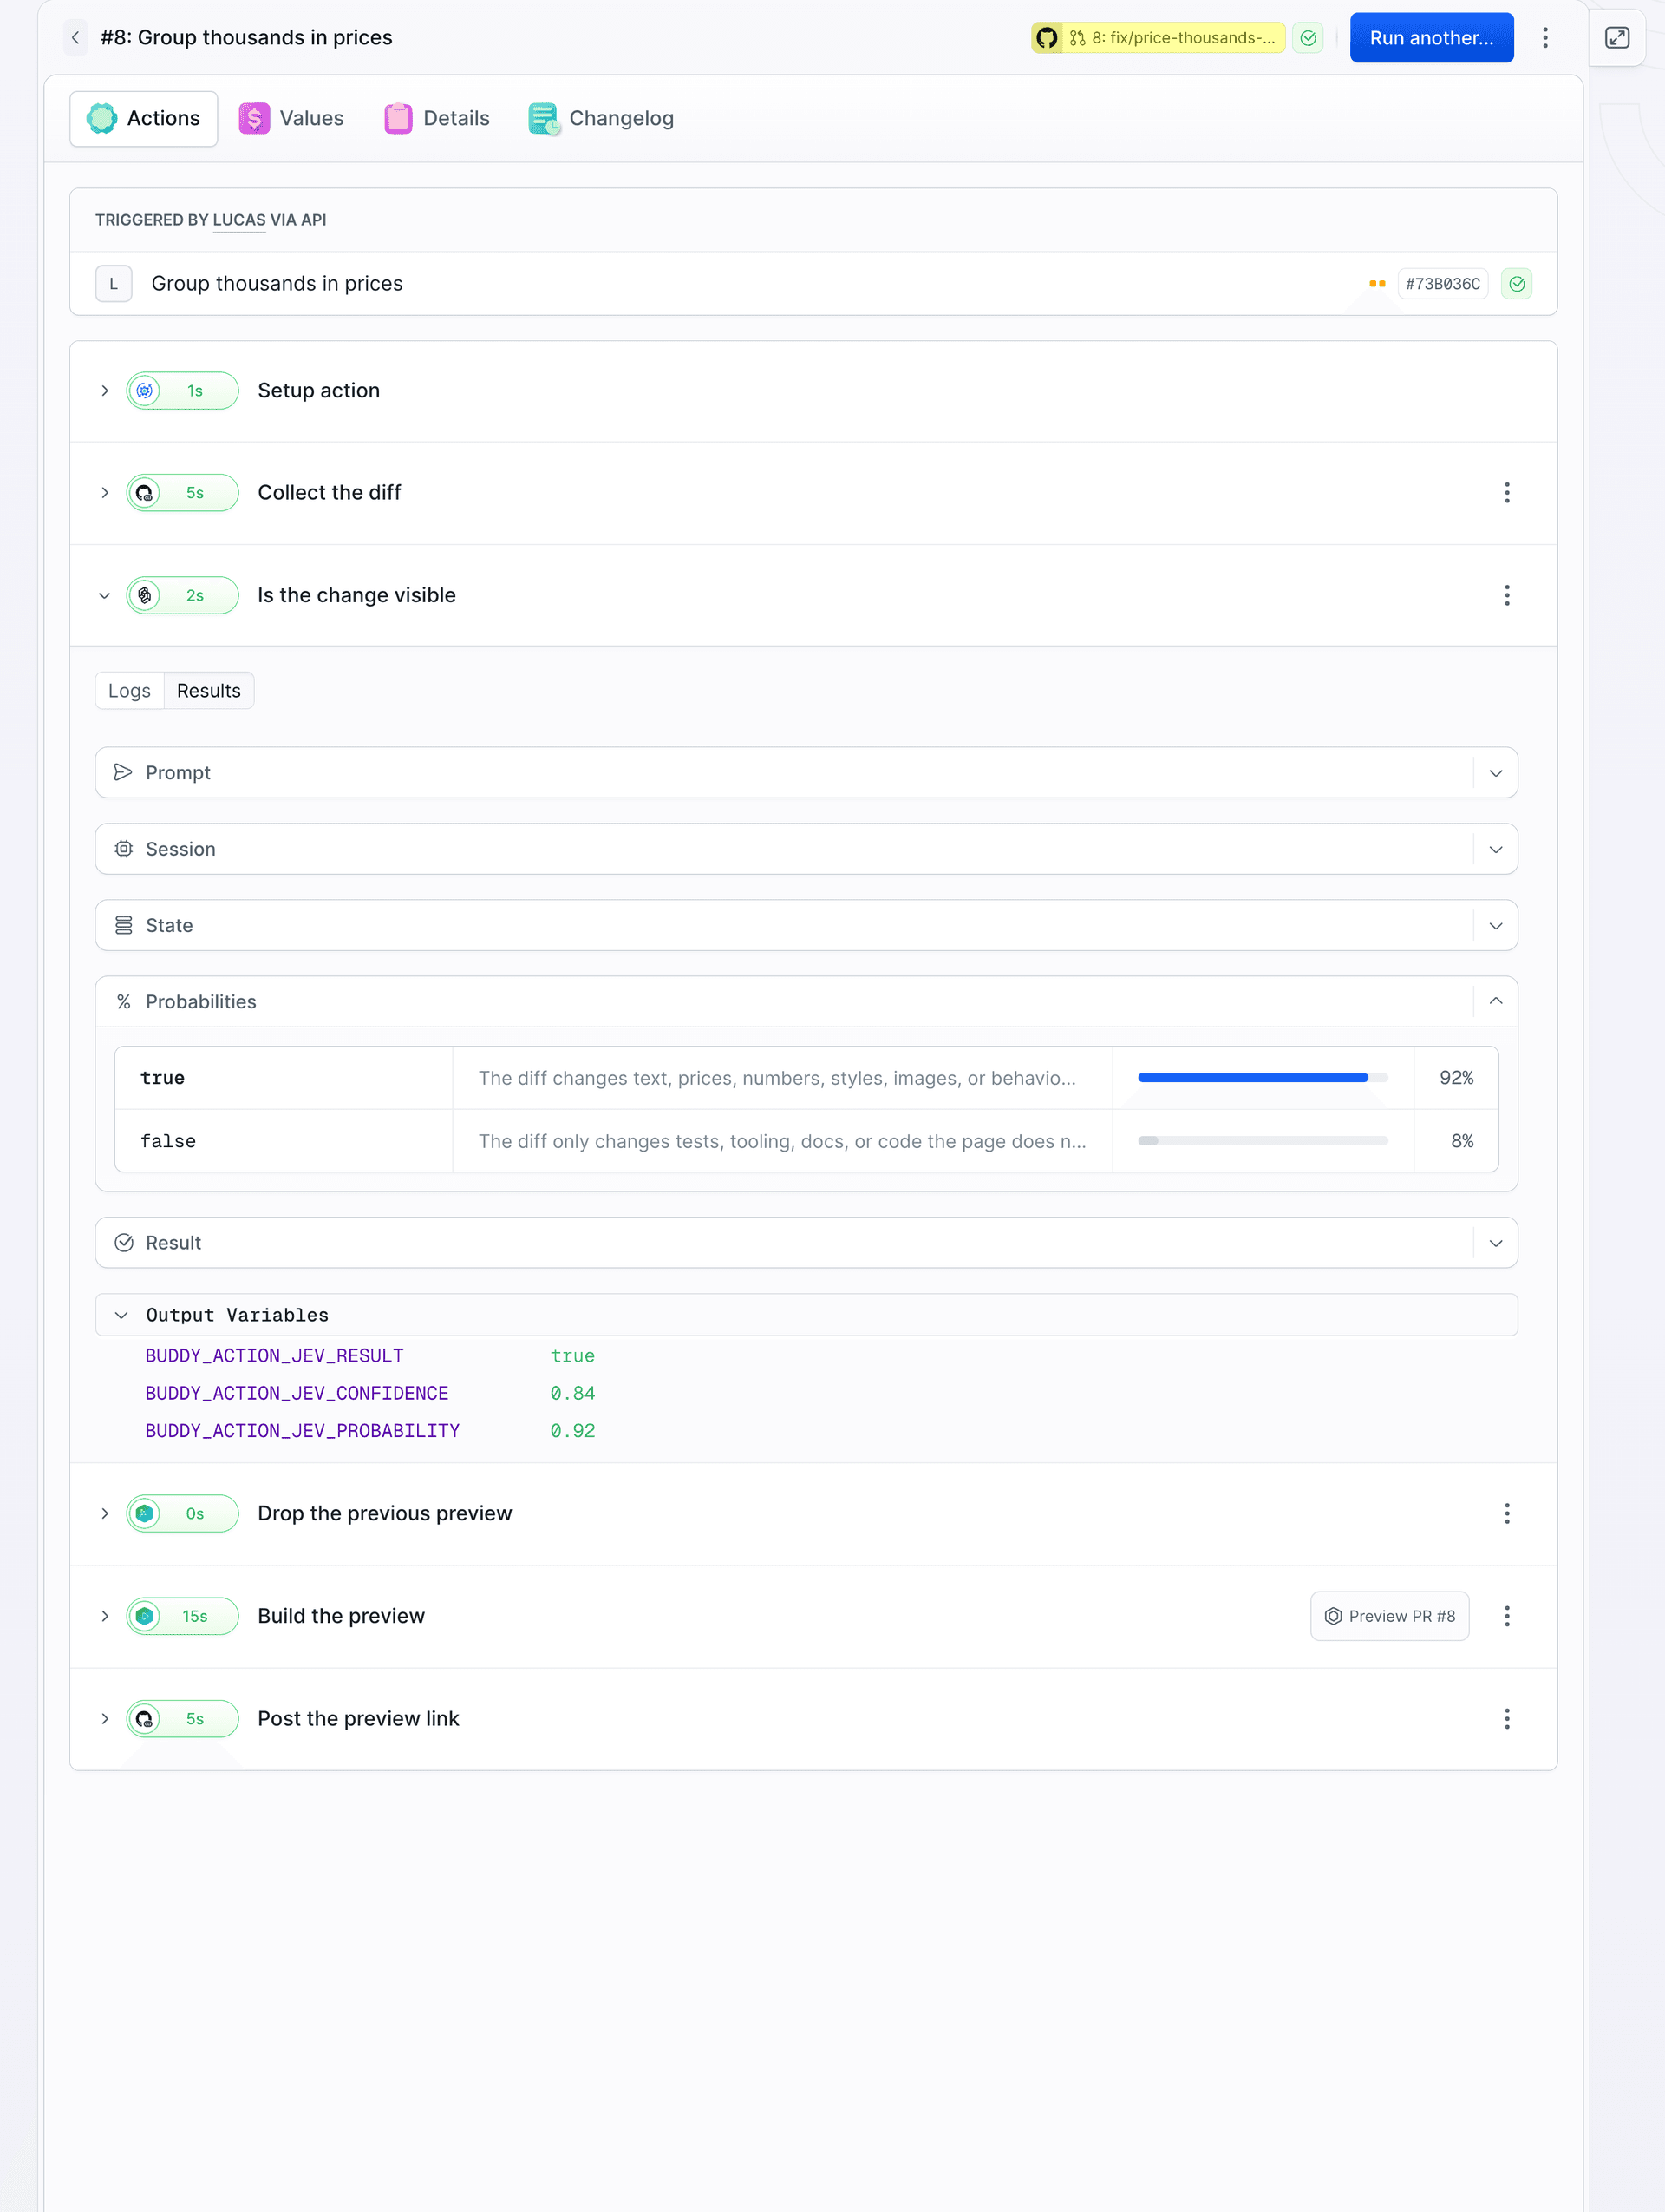Click the Build the preview 15s badge

(x=183, y=1617)
